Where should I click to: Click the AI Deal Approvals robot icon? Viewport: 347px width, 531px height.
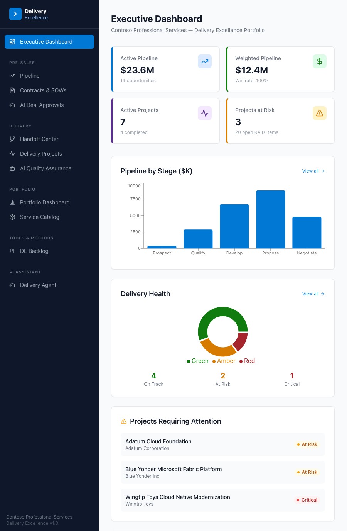(x=12, y=105)
